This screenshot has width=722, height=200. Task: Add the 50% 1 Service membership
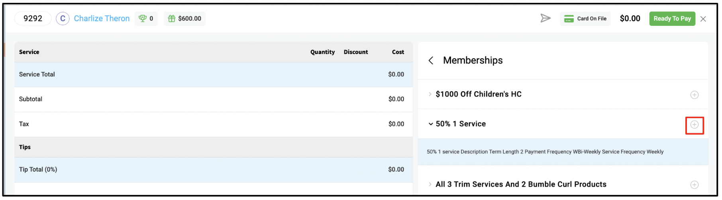point(695,125)
